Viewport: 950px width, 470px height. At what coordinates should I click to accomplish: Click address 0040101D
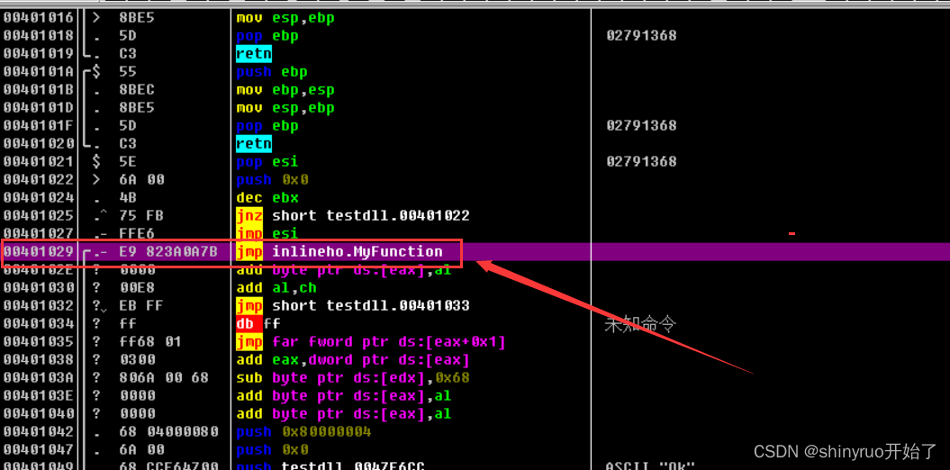tap(39, 108)
